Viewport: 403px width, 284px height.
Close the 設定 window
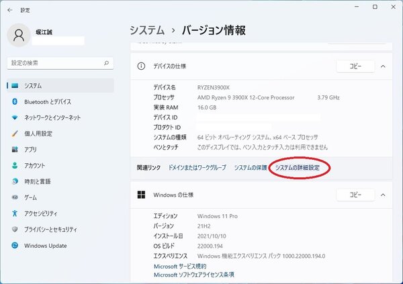click(393, 7)
